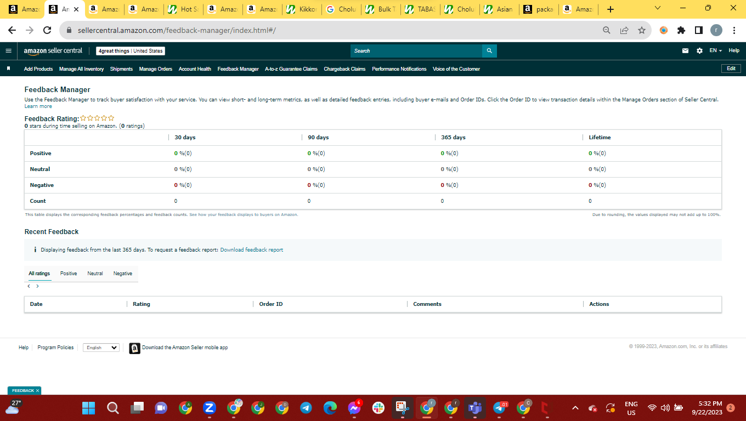Open the Seller Central hamburger menu
Viewport: 746px width, 421px height.
8,51
